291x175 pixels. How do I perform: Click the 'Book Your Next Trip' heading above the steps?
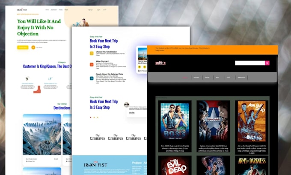pos(104,43)
